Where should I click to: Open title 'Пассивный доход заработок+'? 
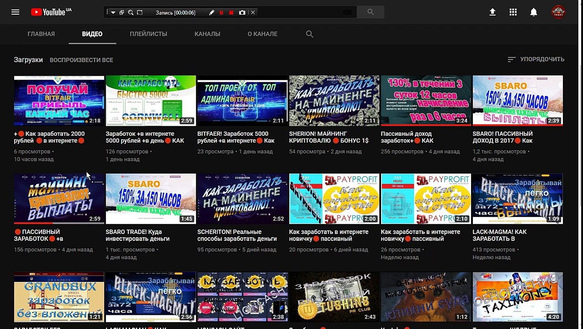[407, 137]
